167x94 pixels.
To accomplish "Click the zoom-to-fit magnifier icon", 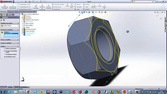I will point(79,12).
